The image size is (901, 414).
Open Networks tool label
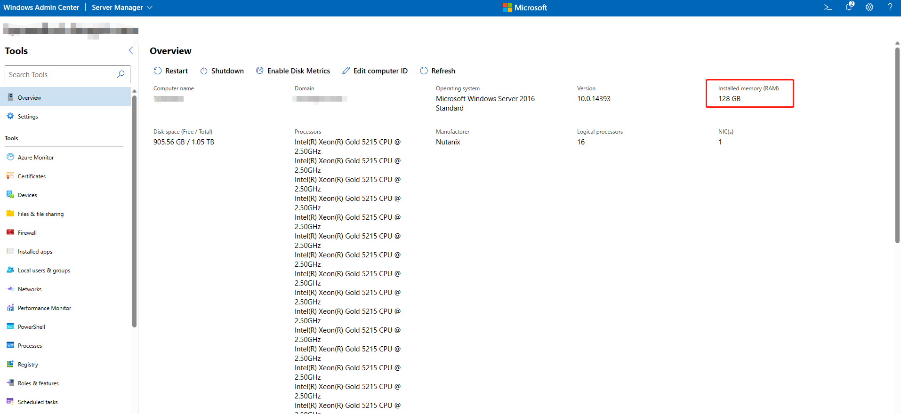click(x=30, y=289)
